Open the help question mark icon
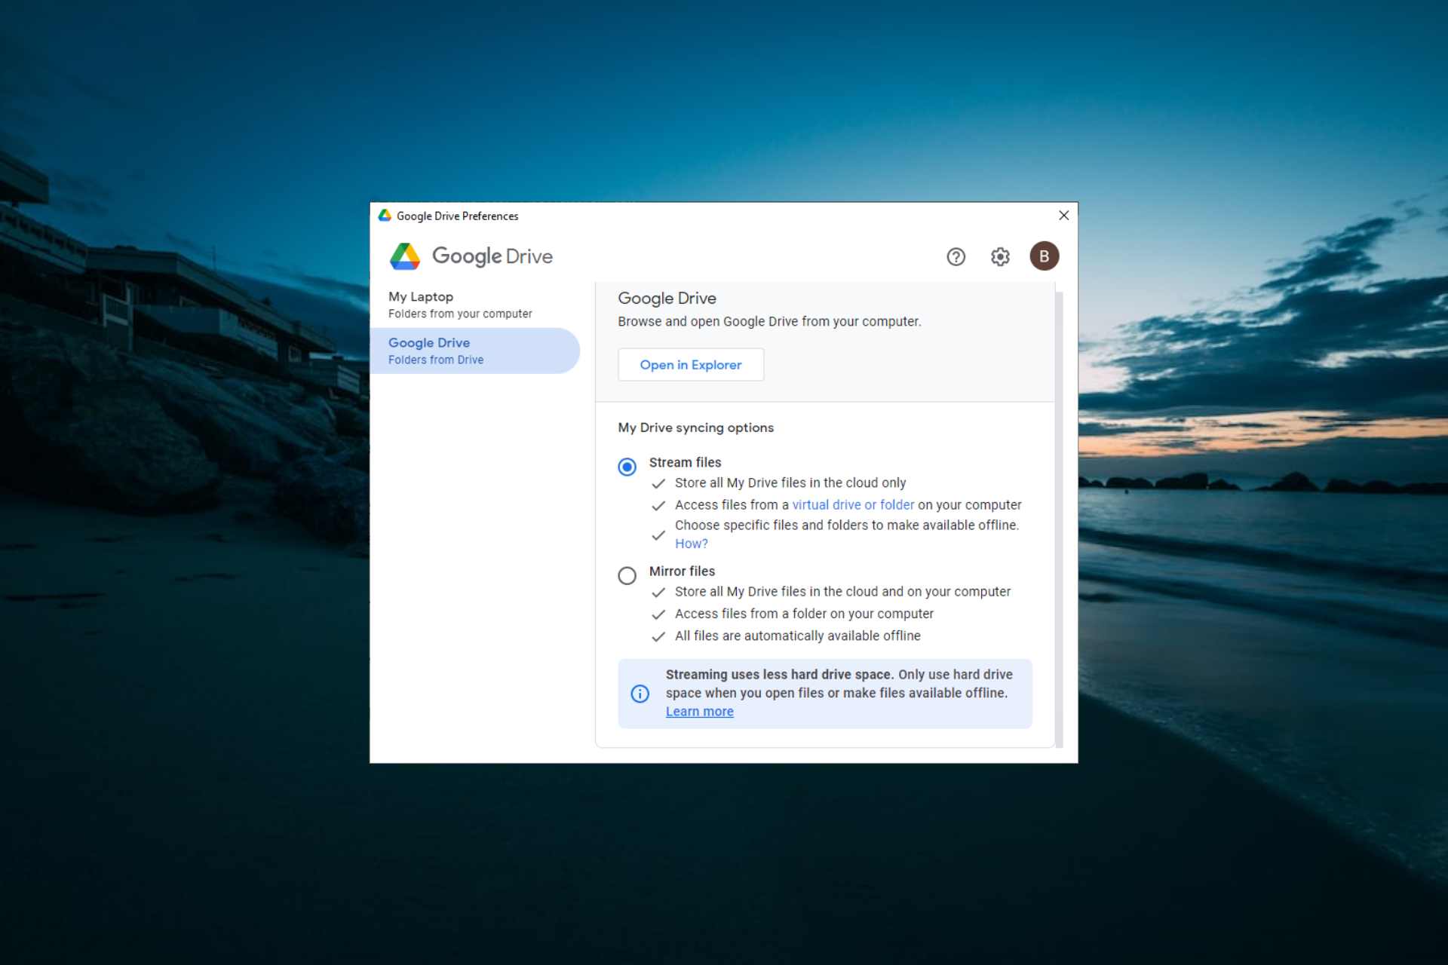The image size is (1448, 965). pyautogui.click(x=956, y=257)
